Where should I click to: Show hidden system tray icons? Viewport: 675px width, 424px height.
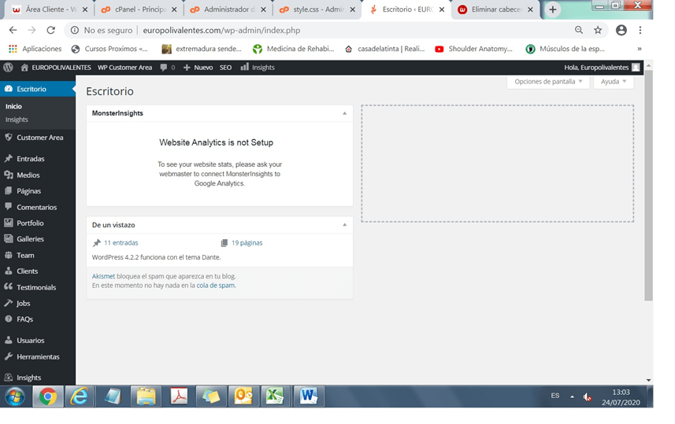pyautogui.click(x=572, y=397)
